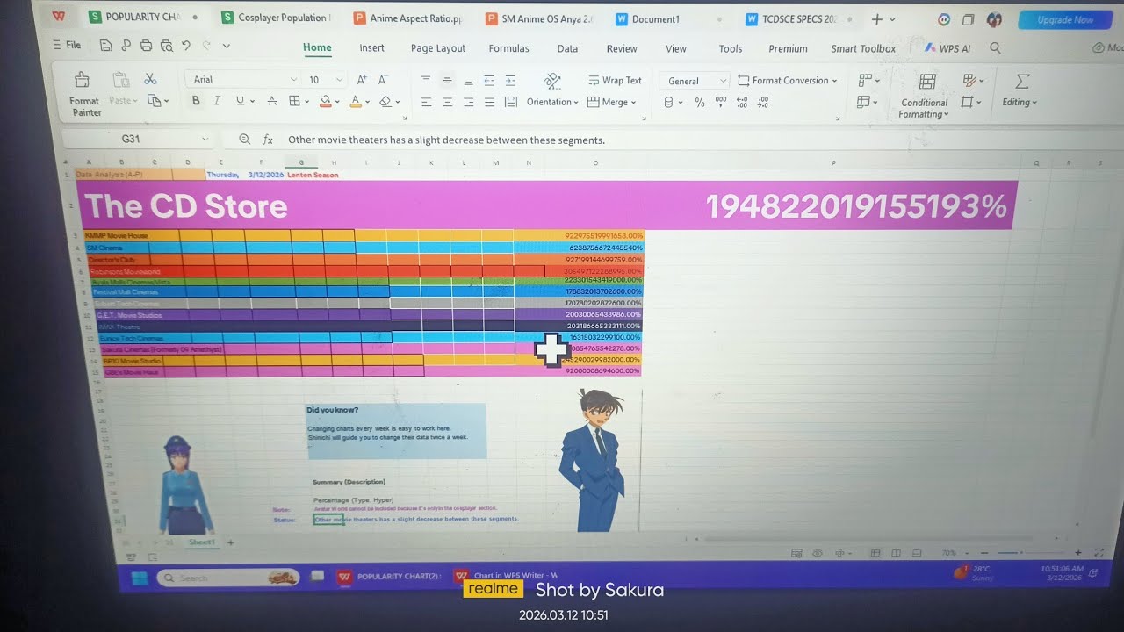Image resolution: width=1124 pixels, height=632 pixels.
Task: Click the Upgrade Now button
Action: click(x=1064, y=19)
